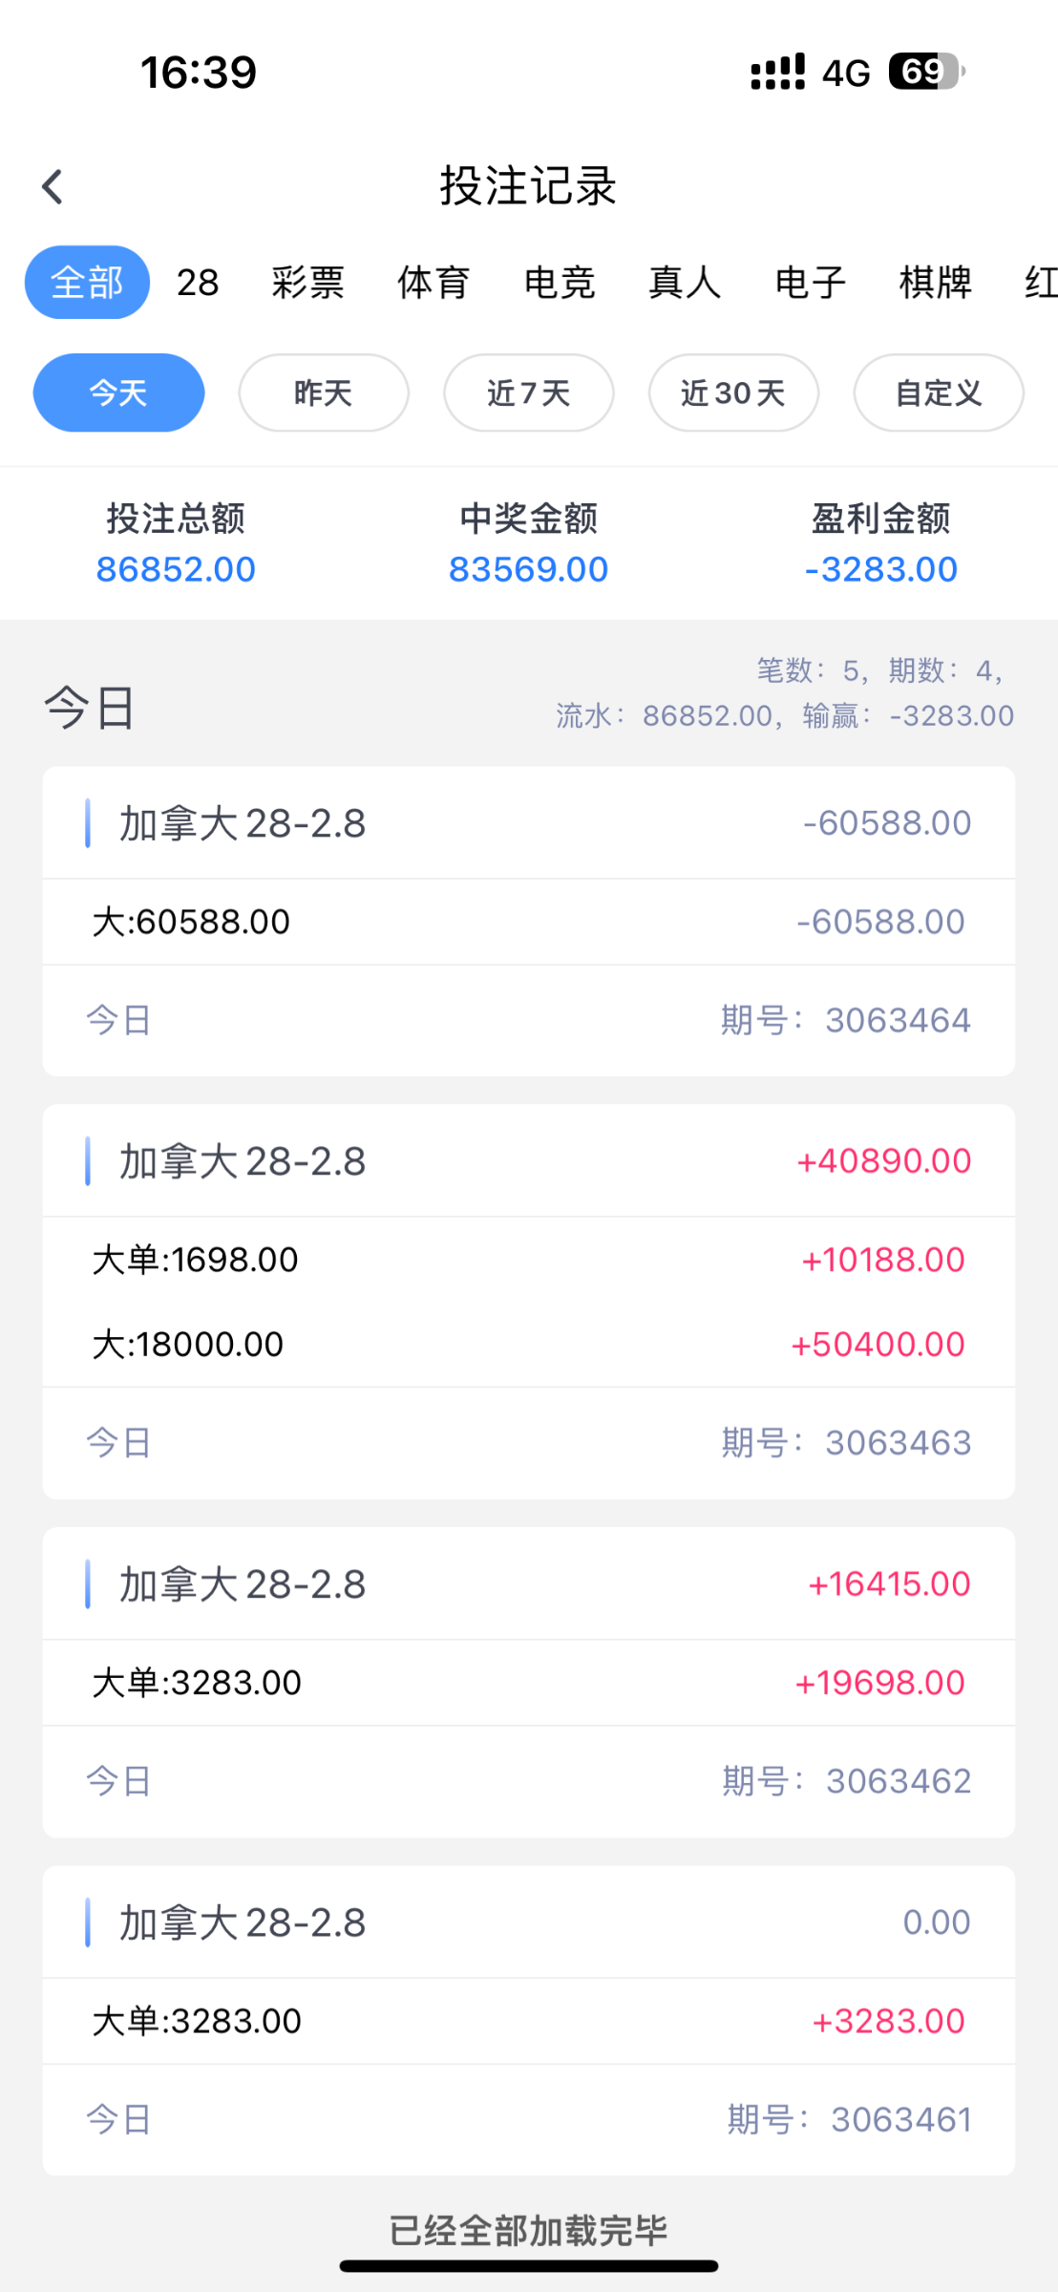
Task: Open the 彩票 category tab
Action: 307,283
